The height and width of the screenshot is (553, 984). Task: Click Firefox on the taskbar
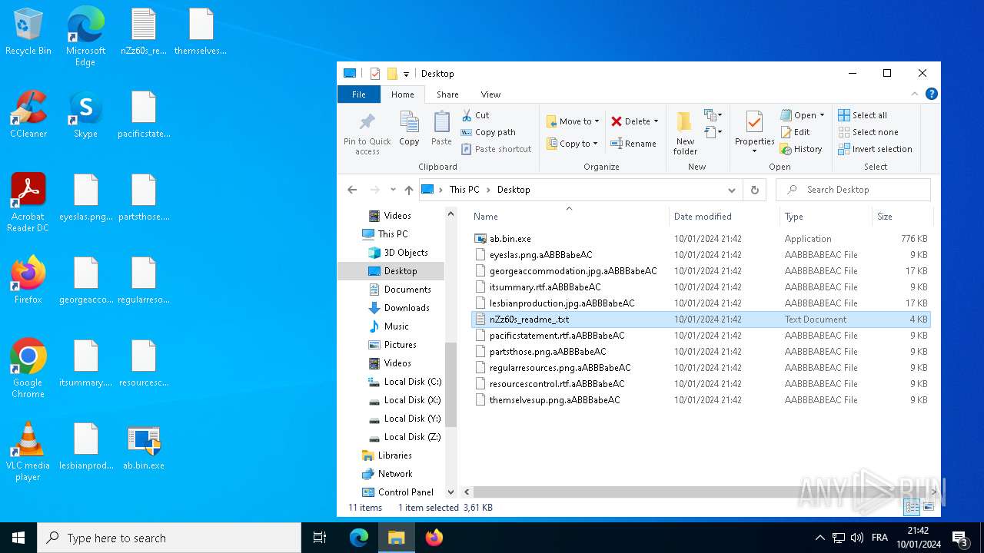[x=434, y=538]
